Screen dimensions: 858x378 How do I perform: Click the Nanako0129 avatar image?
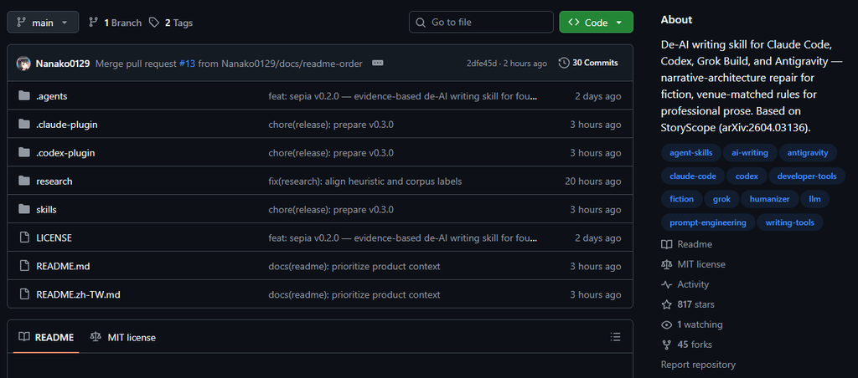[x=23, y=64]
